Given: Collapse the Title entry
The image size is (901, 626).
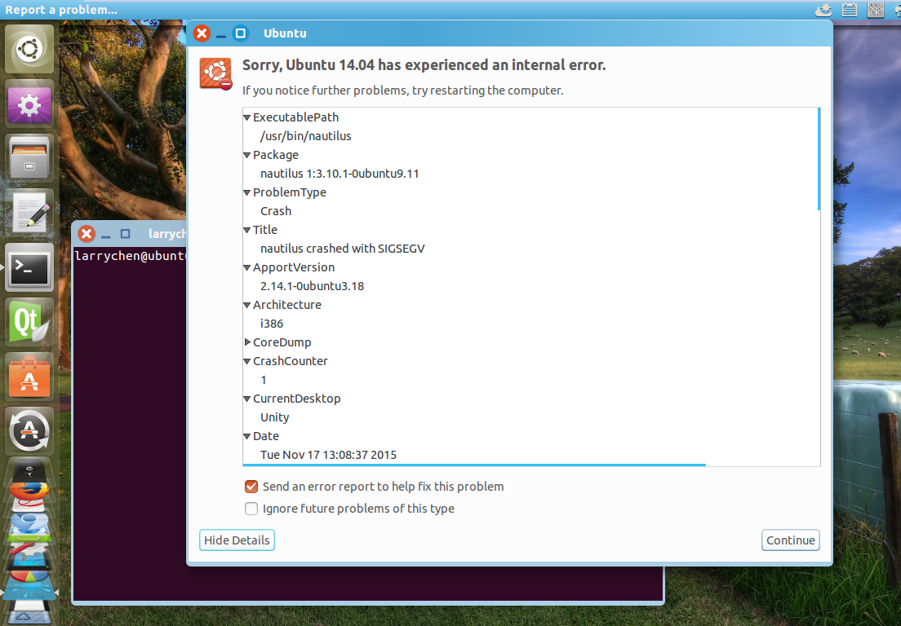Looking at the screenshot, I should coord(247,230).
